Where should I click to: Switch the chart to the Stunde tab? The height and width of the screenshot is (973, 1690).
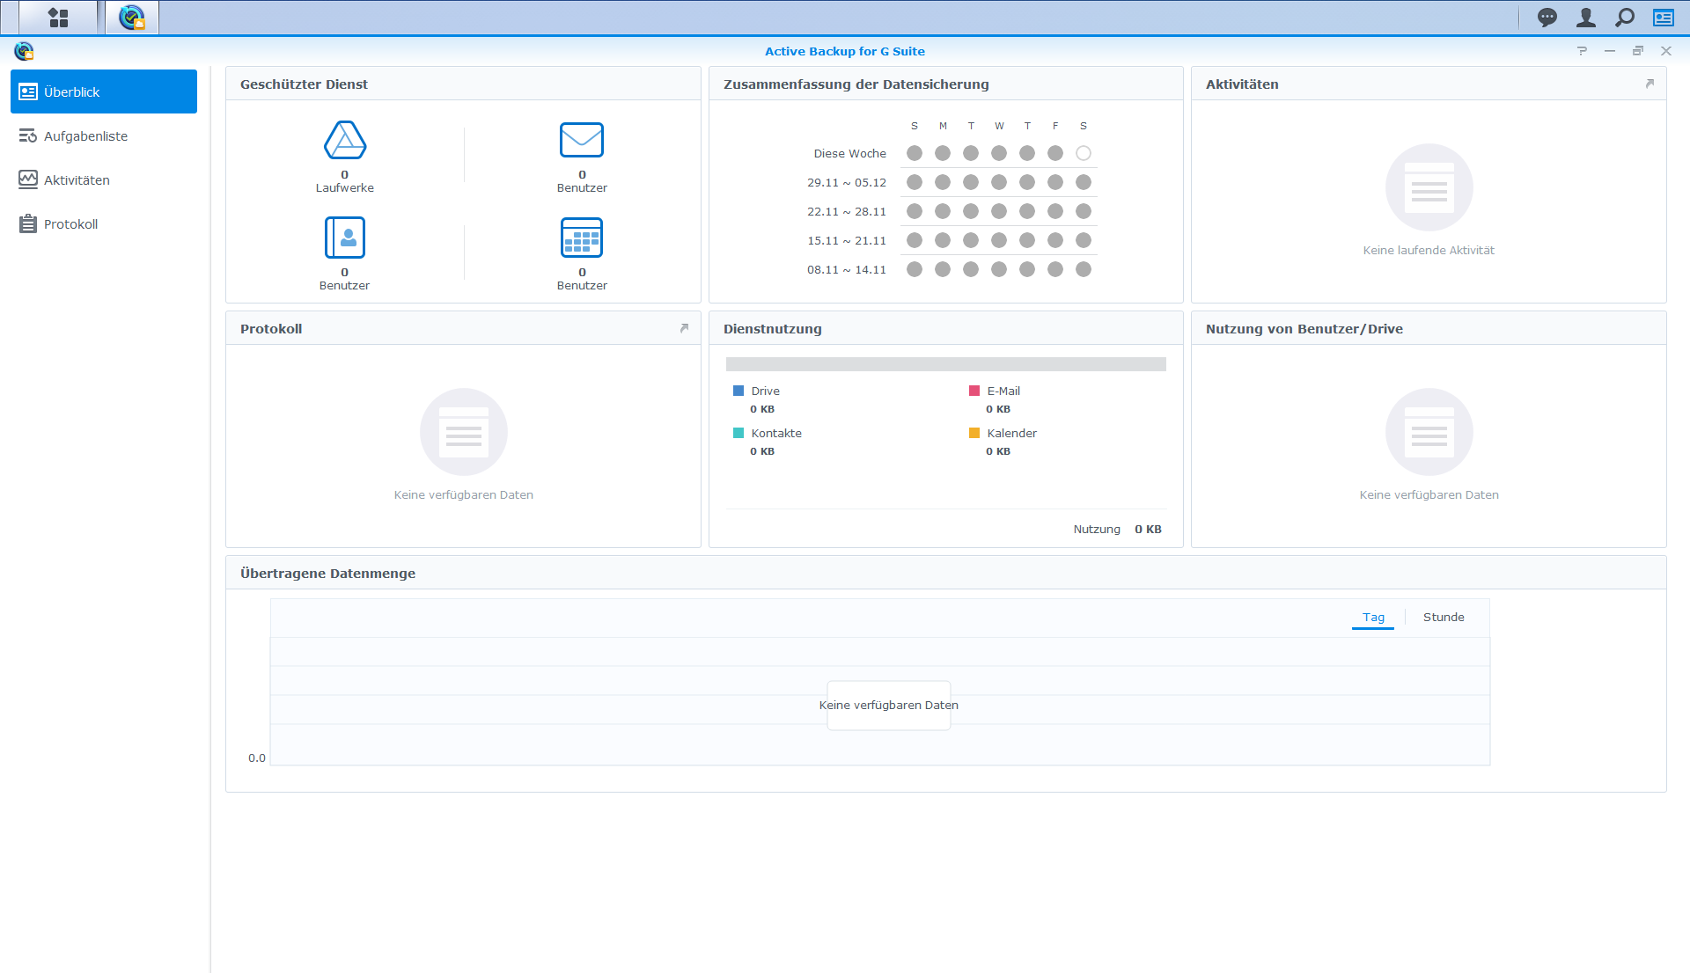1444,618
